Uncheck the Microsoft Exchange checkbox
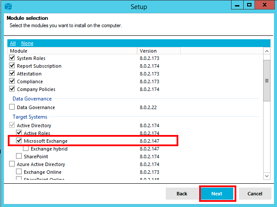Screen dimensions: 277x207 [19, 141]
